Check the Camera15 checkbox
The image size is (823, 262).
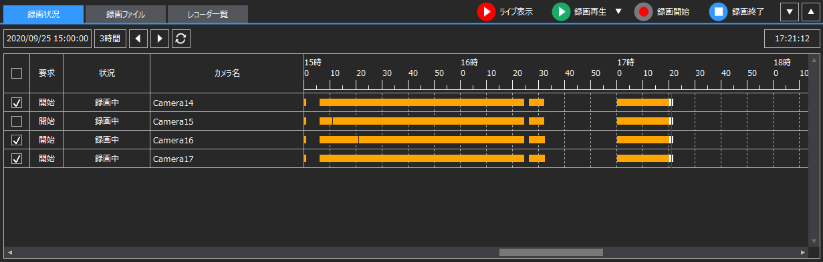click(17, 121)
